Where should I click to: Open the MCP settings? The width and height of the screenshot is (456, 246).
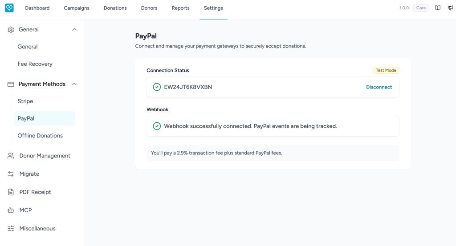25,210
